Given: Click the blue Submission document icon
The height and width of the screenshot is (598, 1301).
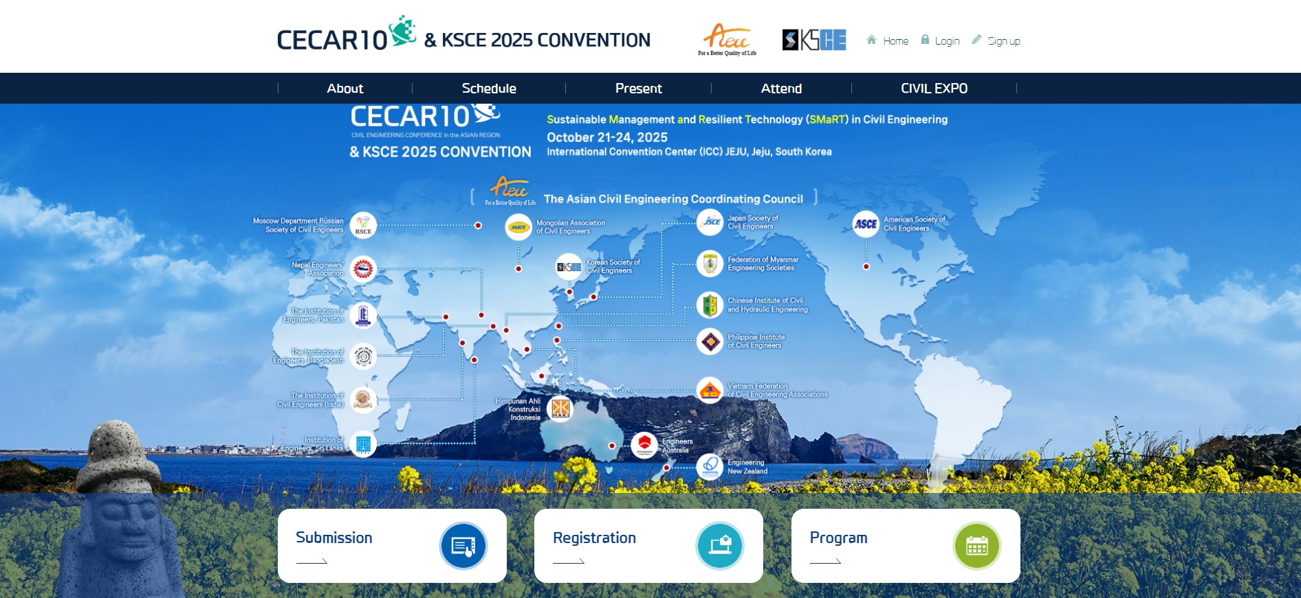Looking at the screenshot, I should (463, 546).
